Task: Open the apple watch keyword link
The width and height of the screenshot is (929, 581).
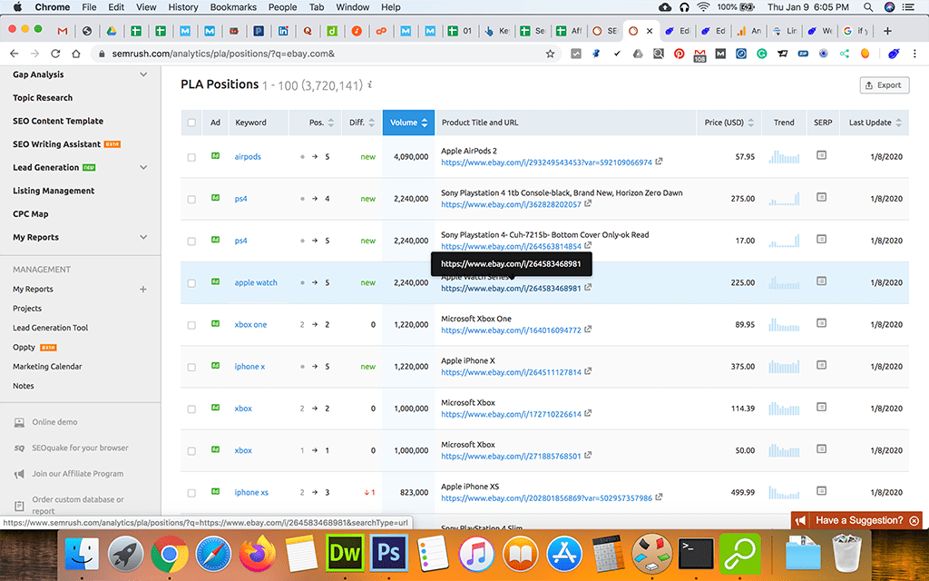Action: click(x=256, y=282)
